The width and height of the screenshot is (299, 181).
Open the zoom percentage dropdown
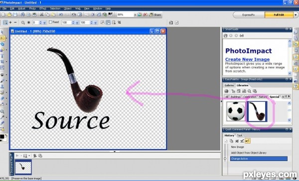(135, 14)
